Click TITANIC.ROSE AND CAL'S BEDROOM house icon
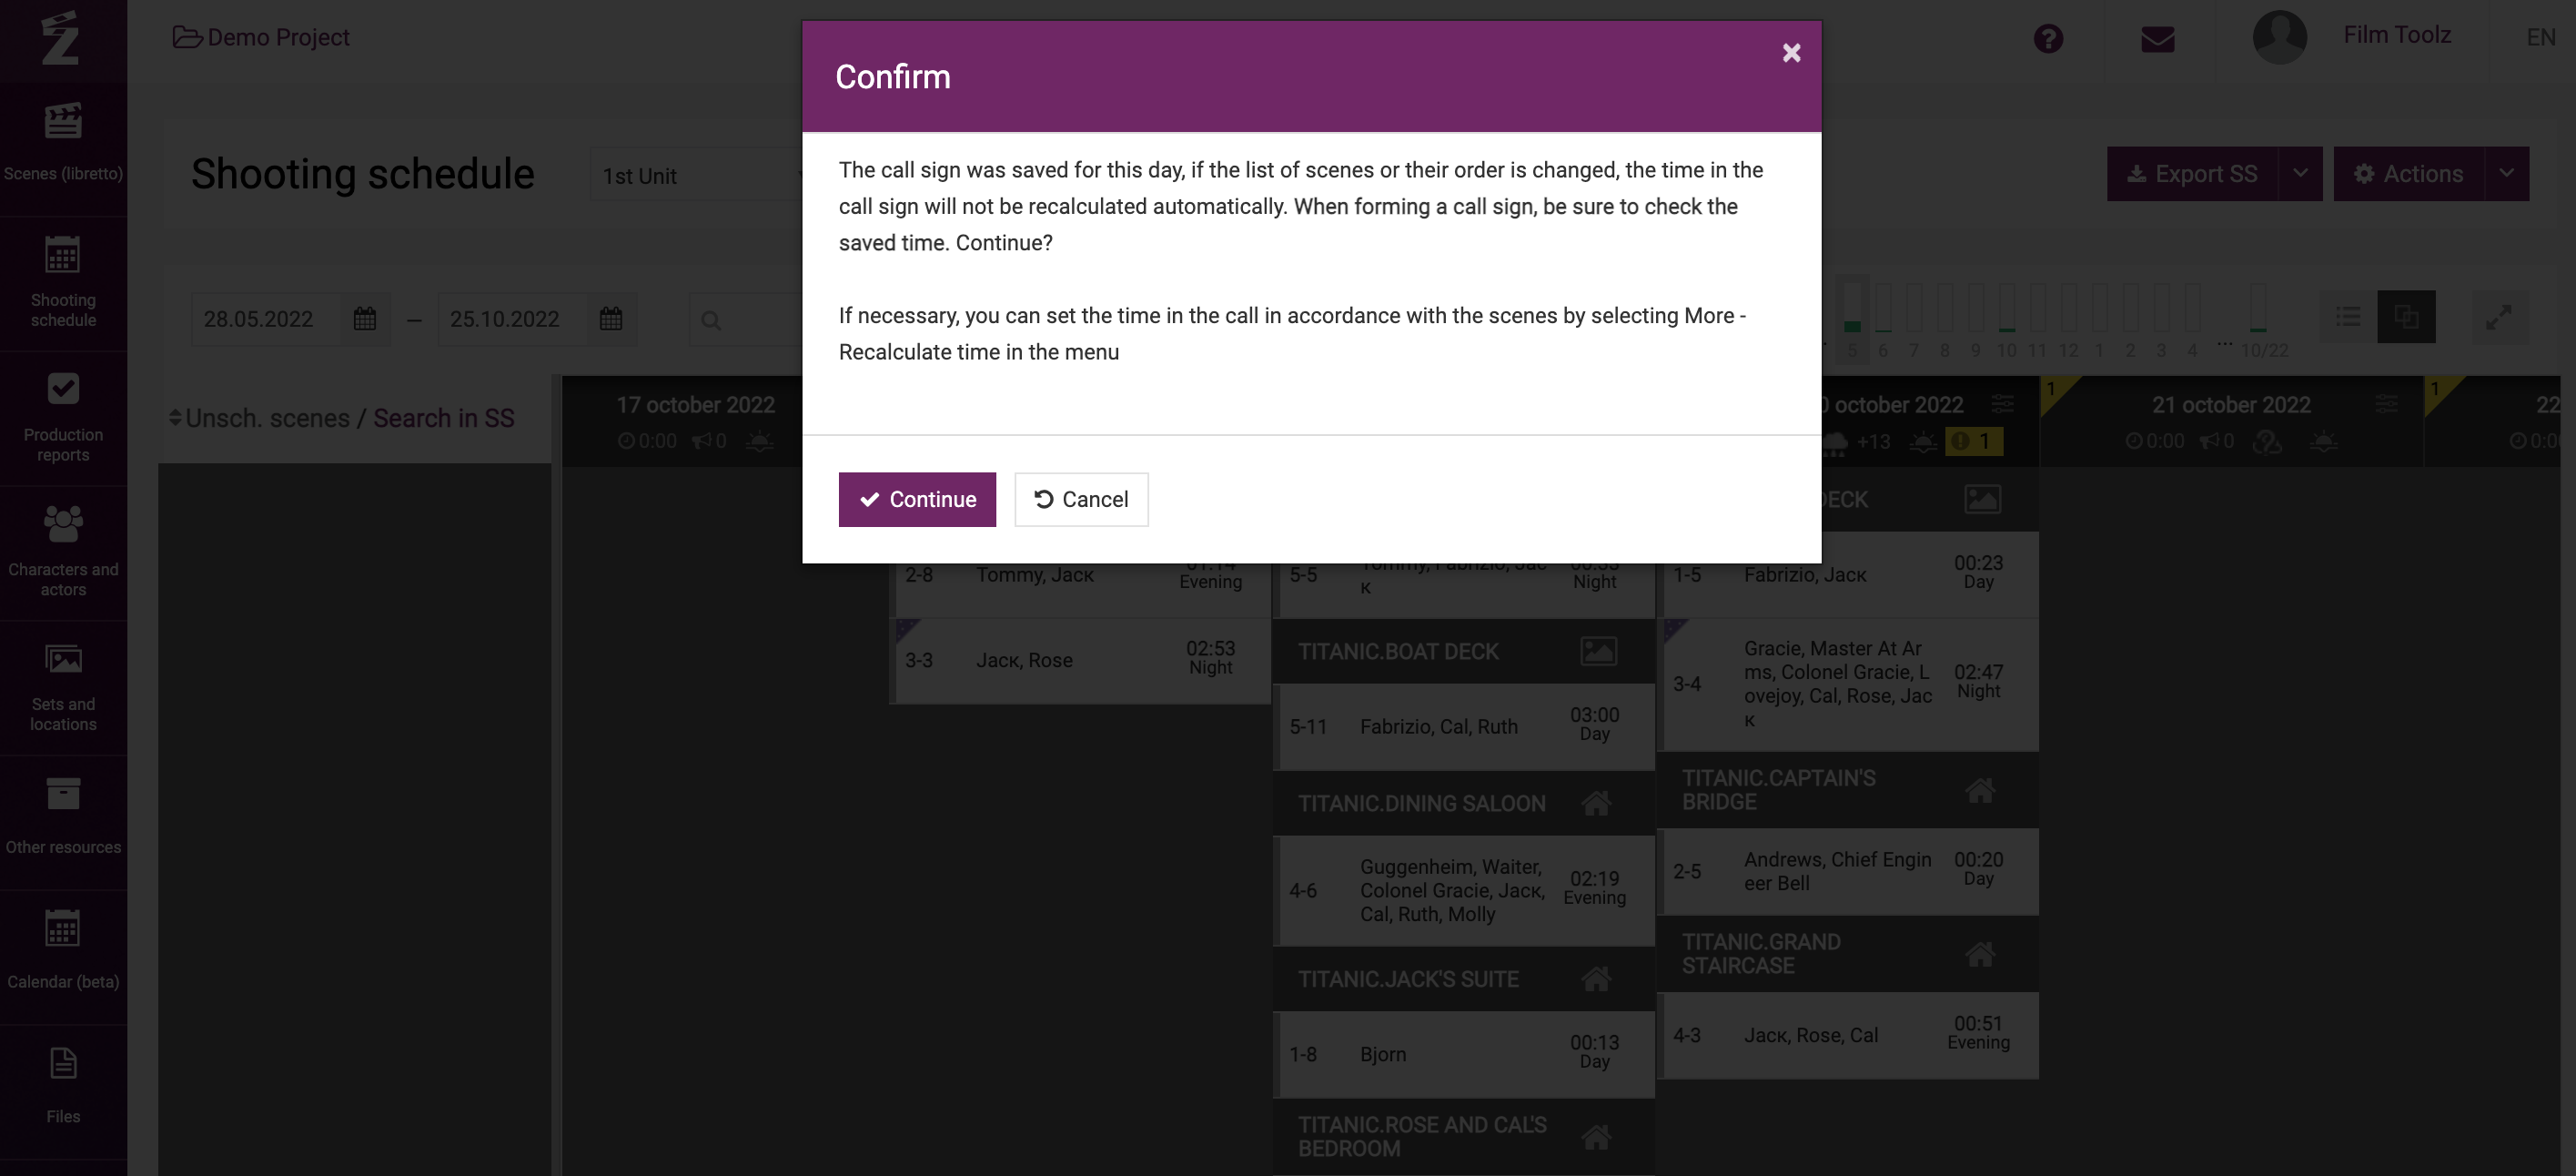 click(1596, 1137)
